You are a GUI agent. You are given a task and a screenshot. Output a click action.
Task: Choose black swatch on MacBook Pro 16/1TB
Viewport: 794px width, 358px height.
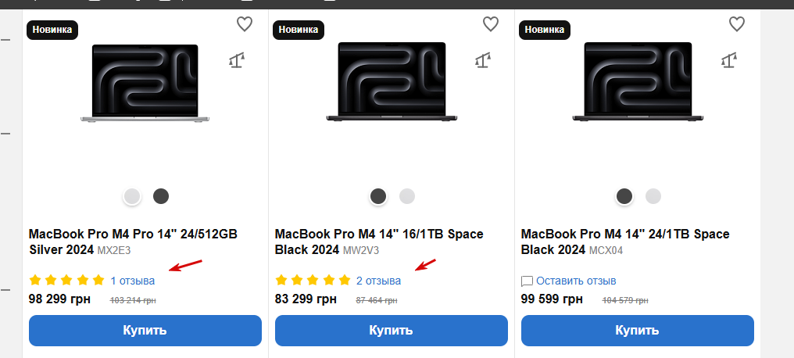(x=378, y=196)
